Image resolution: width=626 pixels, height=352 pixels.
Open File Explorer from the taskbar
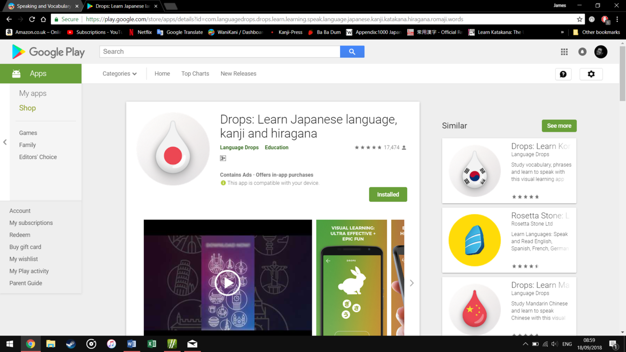[51, 344]
